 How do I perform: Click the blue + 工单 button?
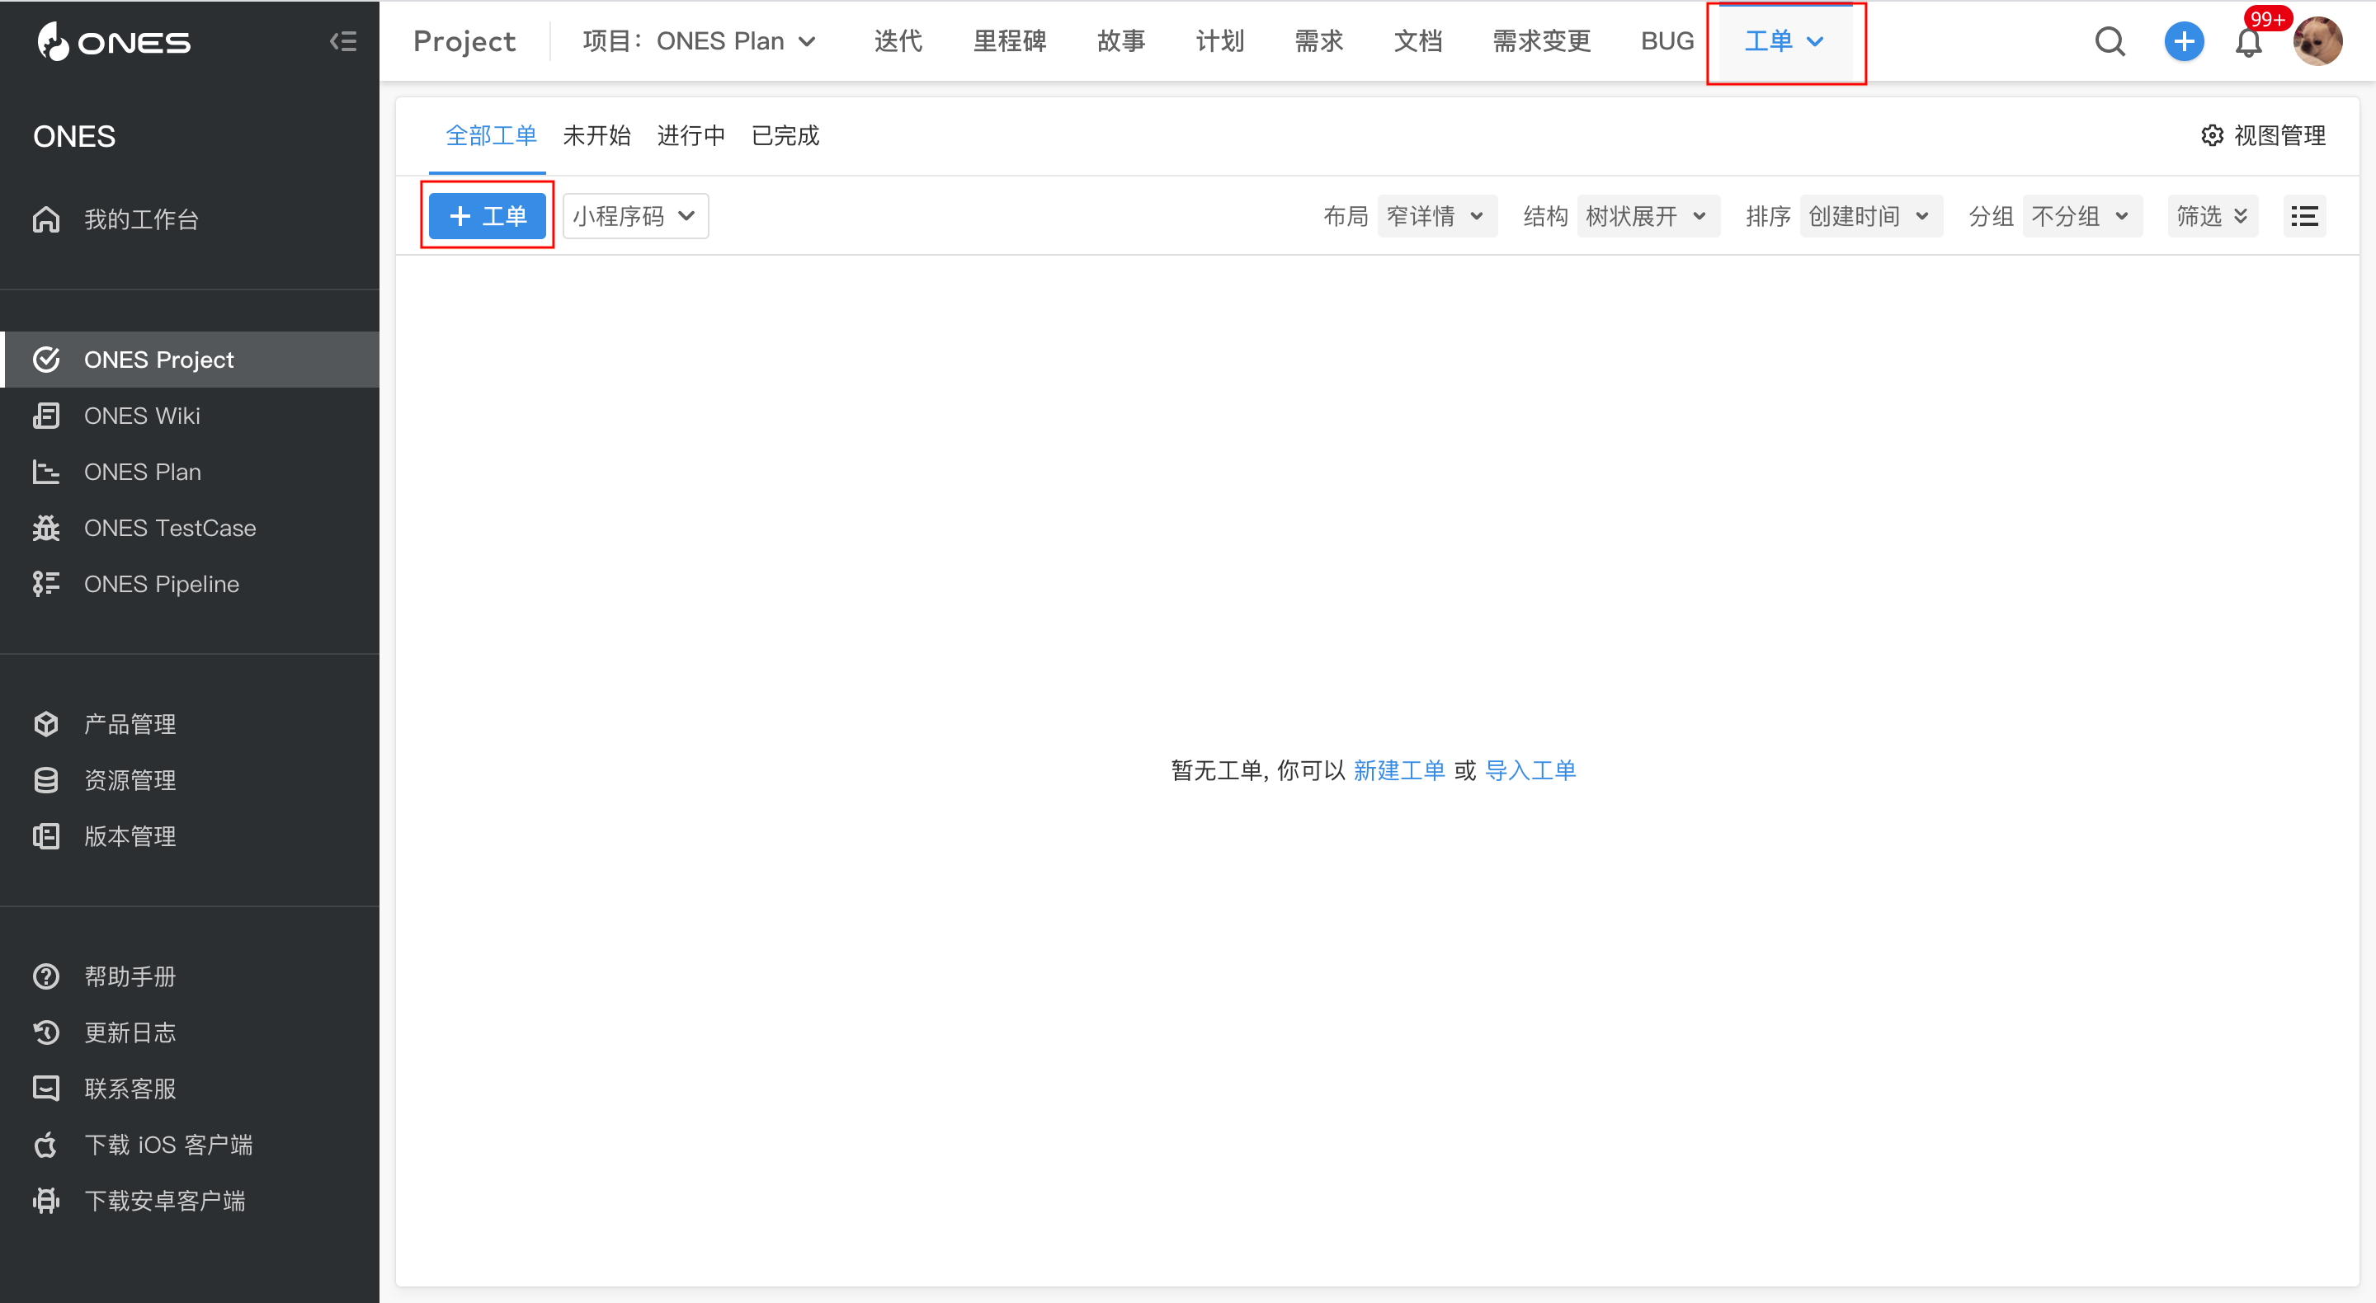coord(487,216)
